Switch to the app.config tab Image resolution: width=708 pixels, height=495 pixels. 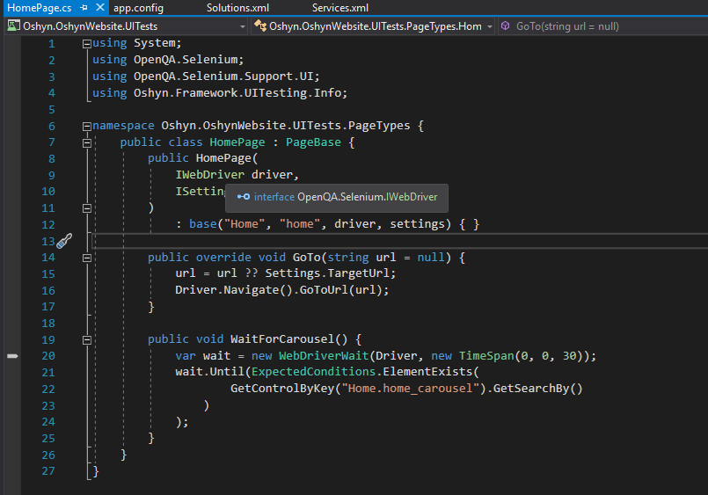coord(139,8)
